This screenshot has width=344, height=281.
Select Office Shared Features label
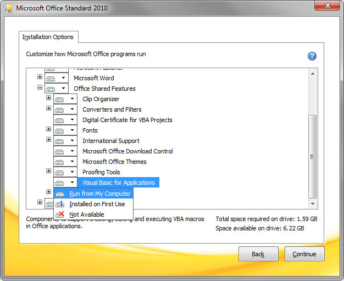pyautogui.click(x=104, y=89)
